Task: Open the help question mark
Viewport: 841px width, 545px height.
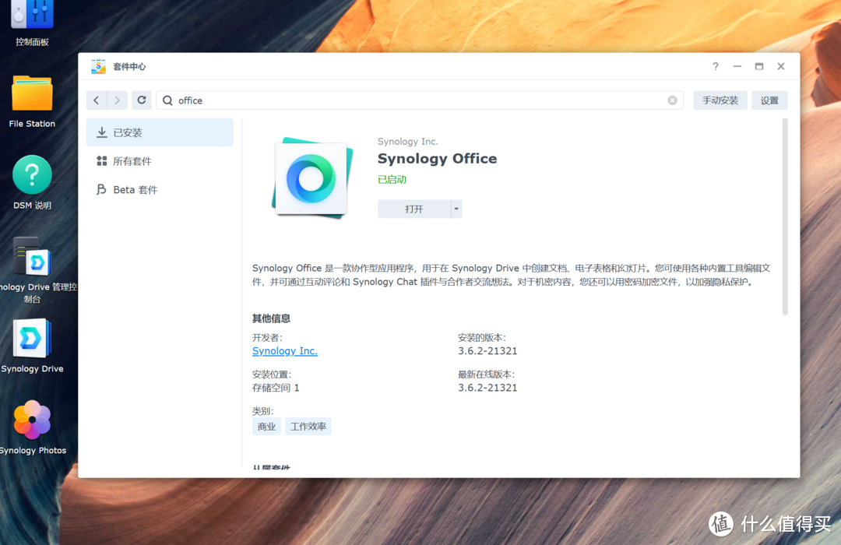Action: tap(715, 66)
